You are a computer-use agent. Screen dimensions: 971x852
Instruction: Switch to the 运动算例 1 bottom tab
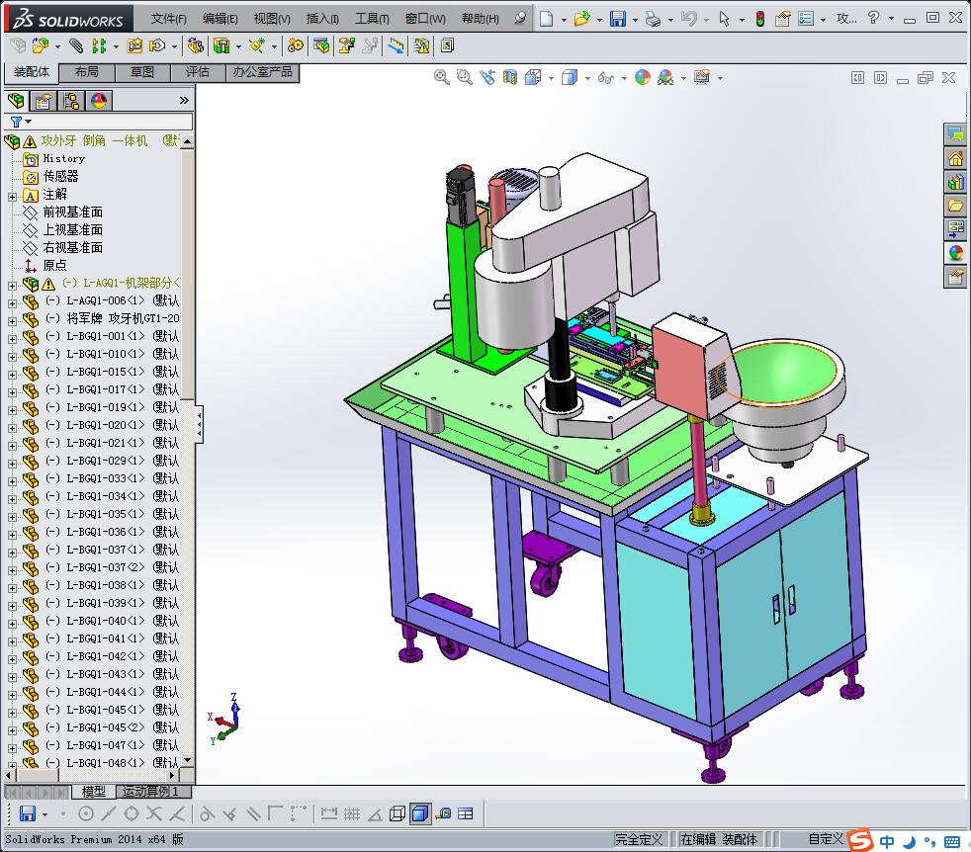coord(149,792)
